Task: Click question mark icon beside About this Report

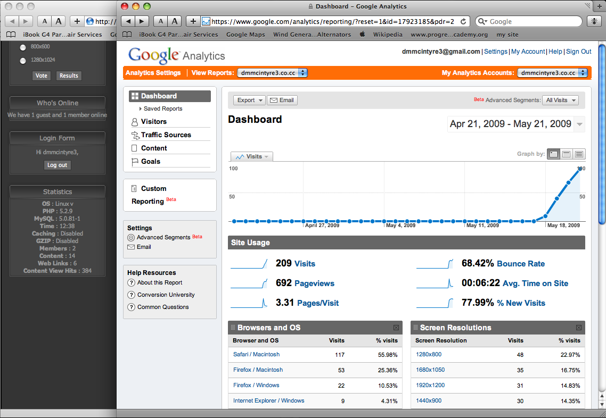Action: tap(131, 282)
